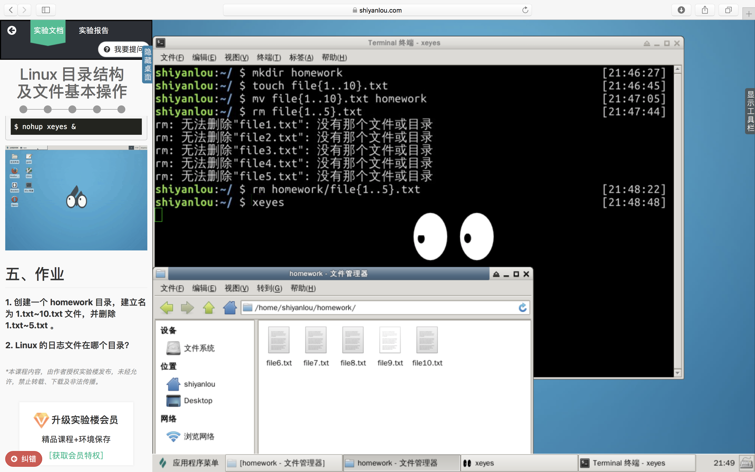
Task: Click the terminal vertical scrollbar down arrow
Action: (x=677, y=373)
